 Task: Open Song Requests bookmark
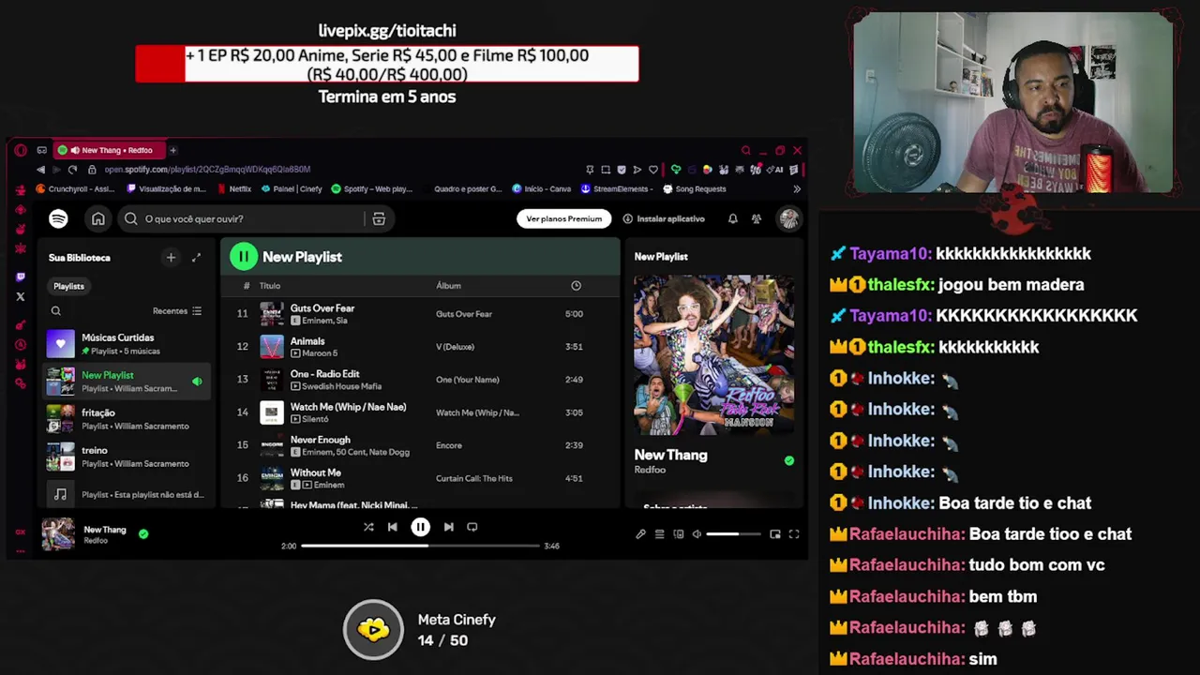[x=695, y=188]
